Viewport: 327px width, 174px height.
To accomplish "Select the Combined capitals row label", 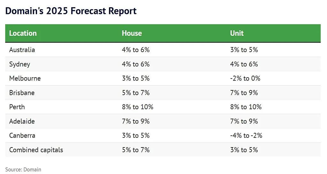I will tap(36, 150).
